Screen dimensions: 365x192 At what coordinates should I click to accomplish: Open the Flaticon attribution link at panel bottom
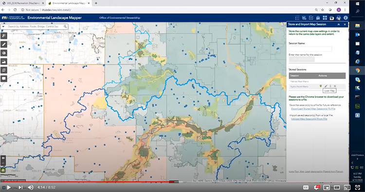pos(316,172)
